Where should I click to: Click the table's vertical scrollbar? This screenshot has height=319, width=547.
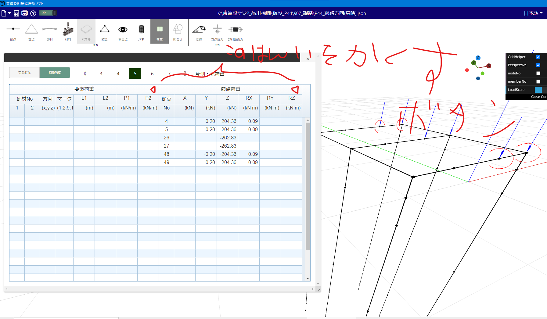point(308,186)
